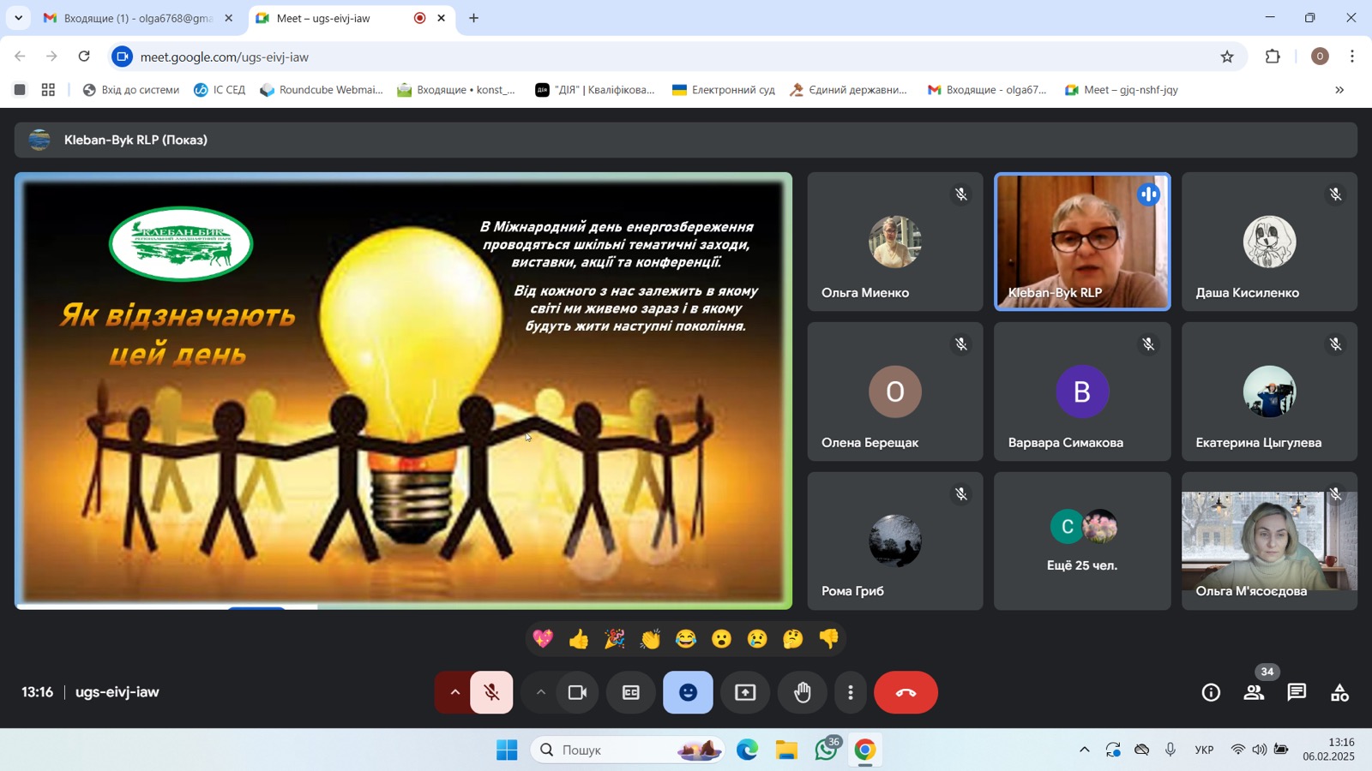Switch to the Gmail Входящие tab

(x=138, y=18)
